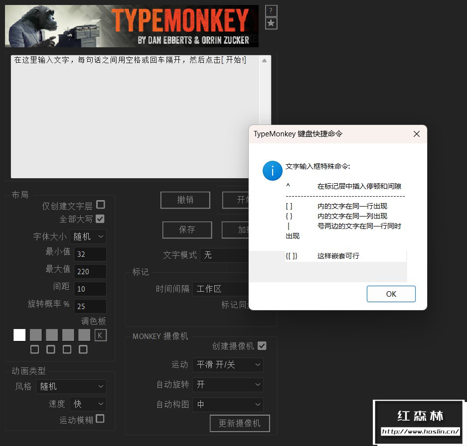Close the TypeMonkey 键盘快捷命令 dialog

[416, 134]
